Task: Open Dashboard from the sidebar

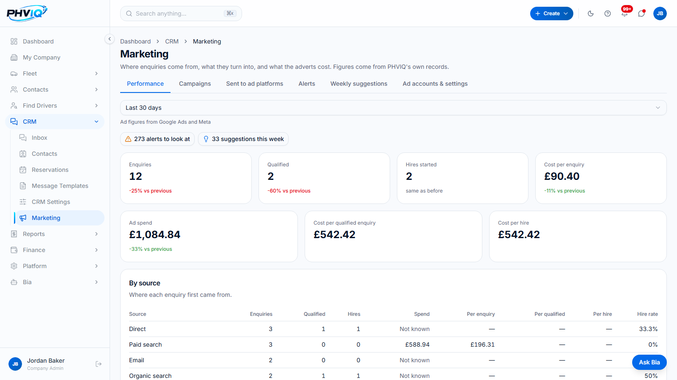Action: [x=55, y=41]
